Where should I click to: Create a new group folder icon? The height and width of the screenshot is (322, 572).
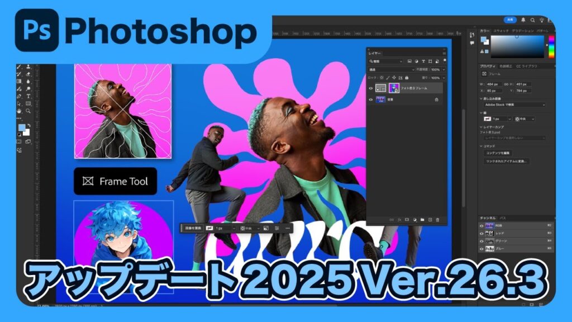[x=422, y=220]
